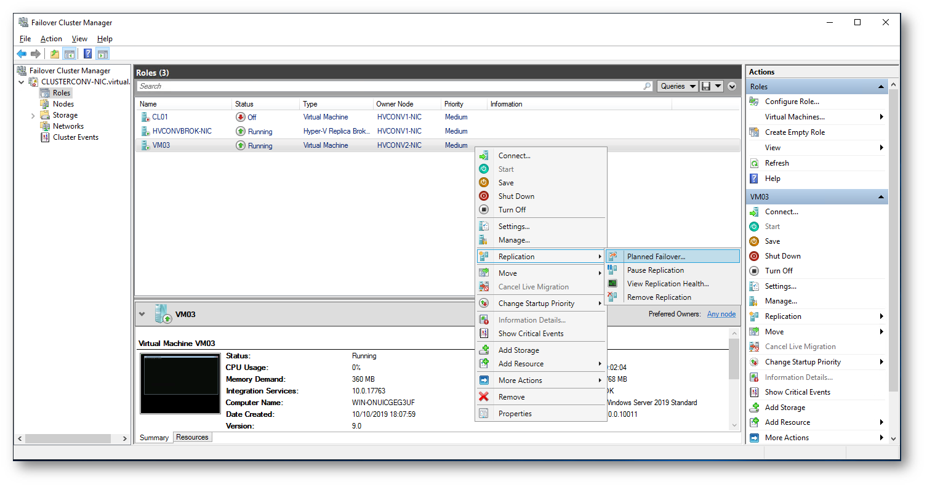Open the More Actions submenu in context menu
This screenshot has height=487, width=927.
coord(540,380)
